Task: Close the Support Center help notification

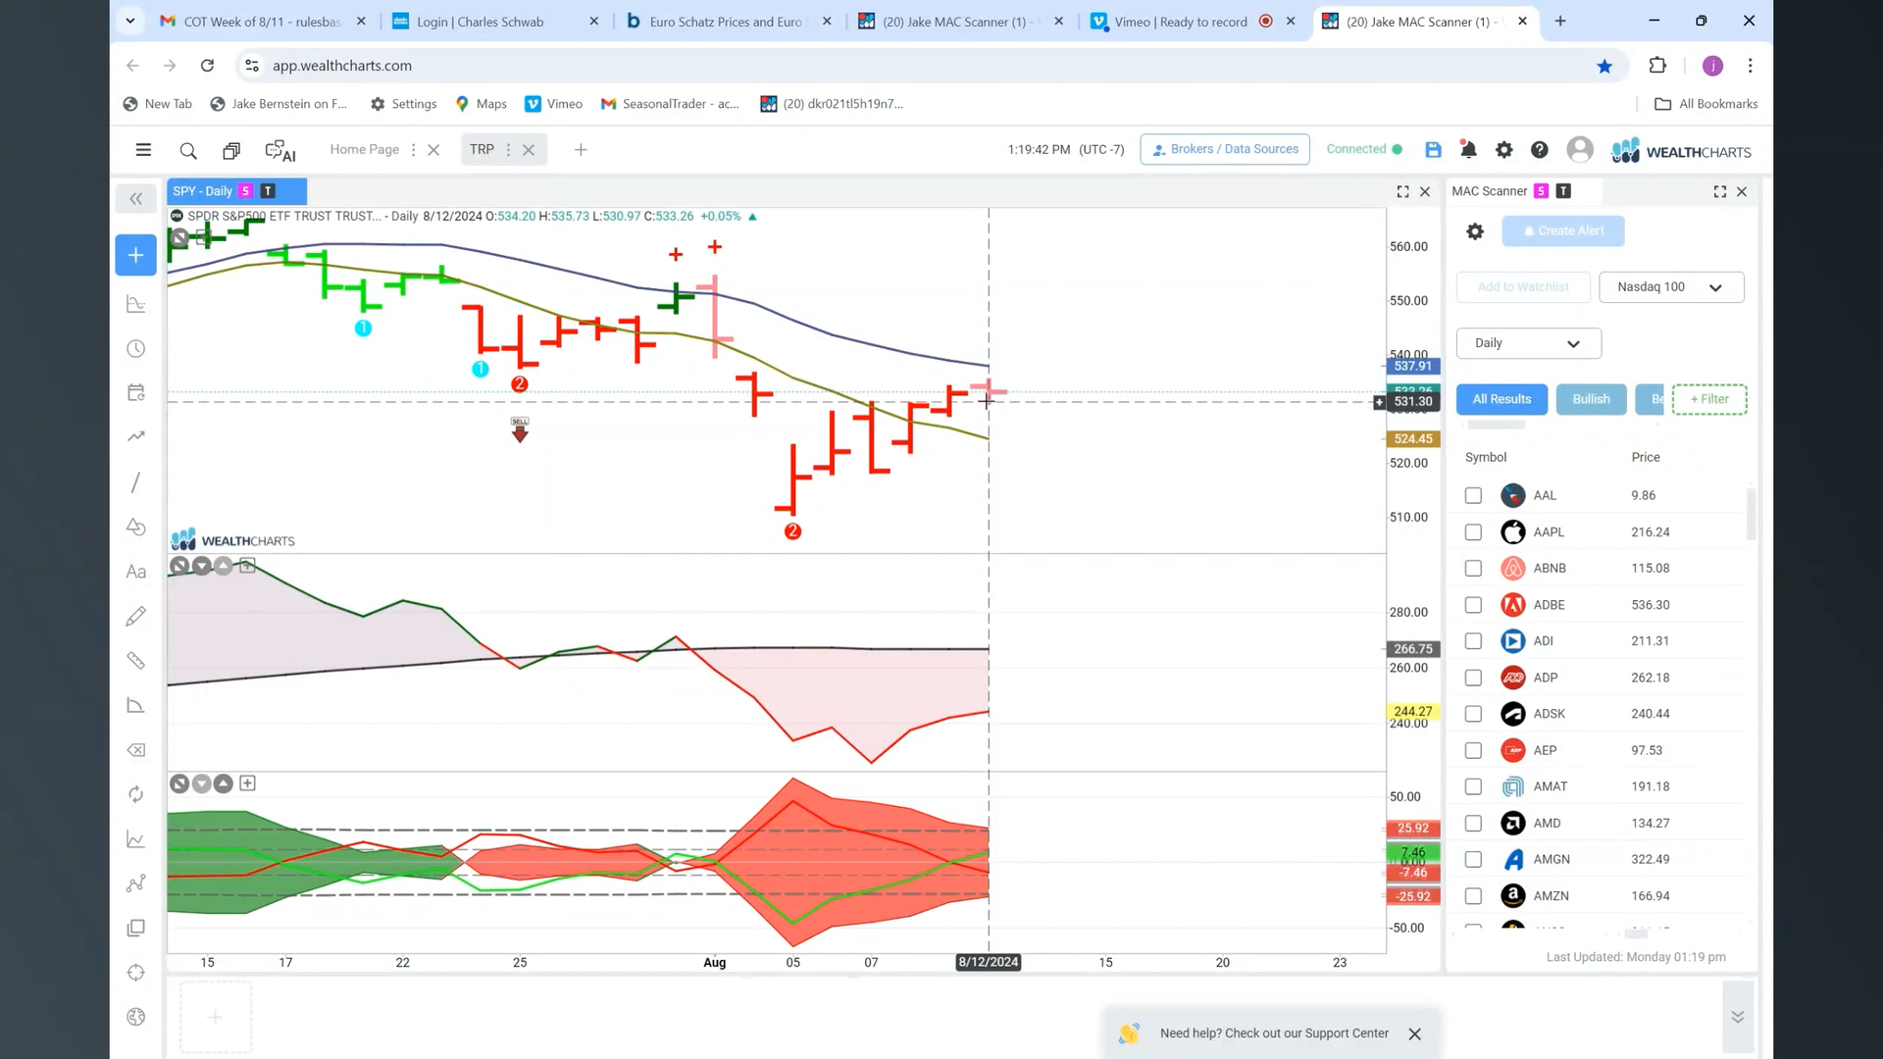Action: pyautogui.click(x=1414, y=1034)
